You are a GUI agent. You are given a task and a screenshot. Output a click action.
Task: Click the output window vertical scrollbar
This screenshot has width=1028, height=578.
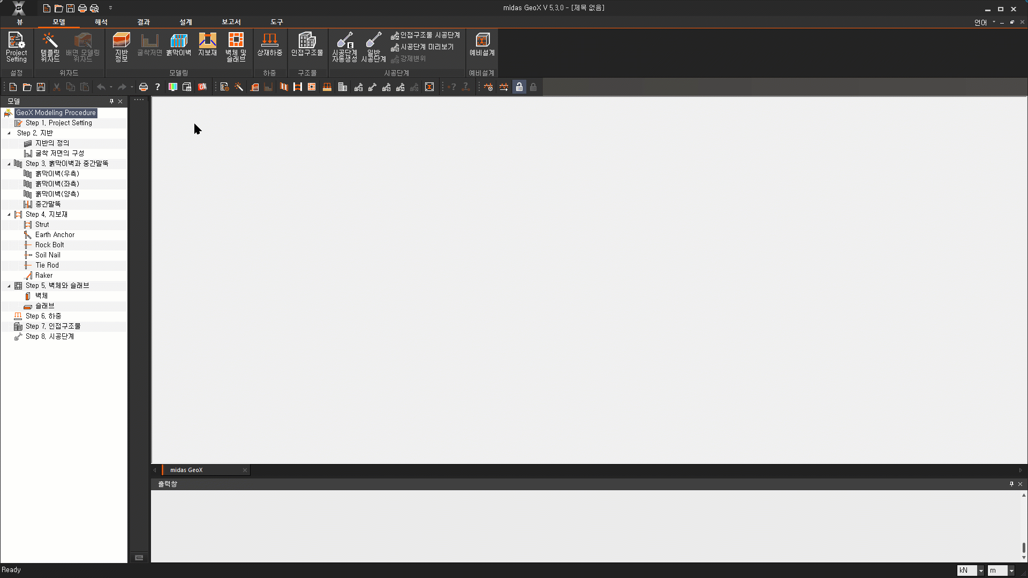[1024, 547]
